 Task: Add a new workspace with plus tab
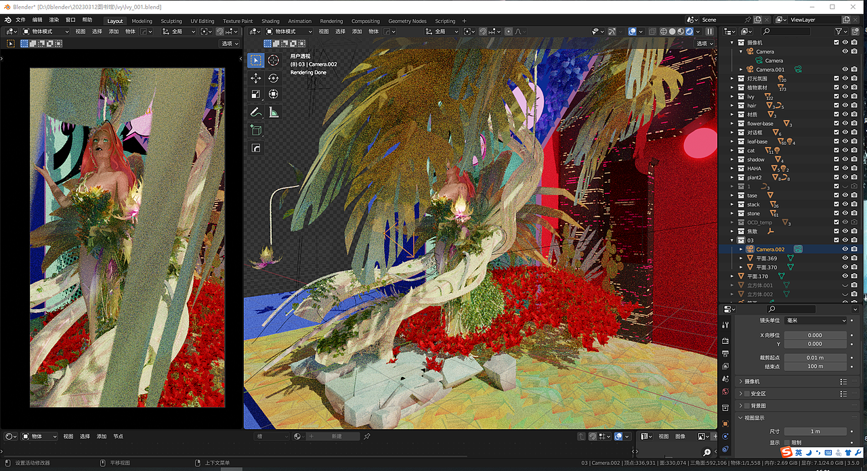point(464,21)
